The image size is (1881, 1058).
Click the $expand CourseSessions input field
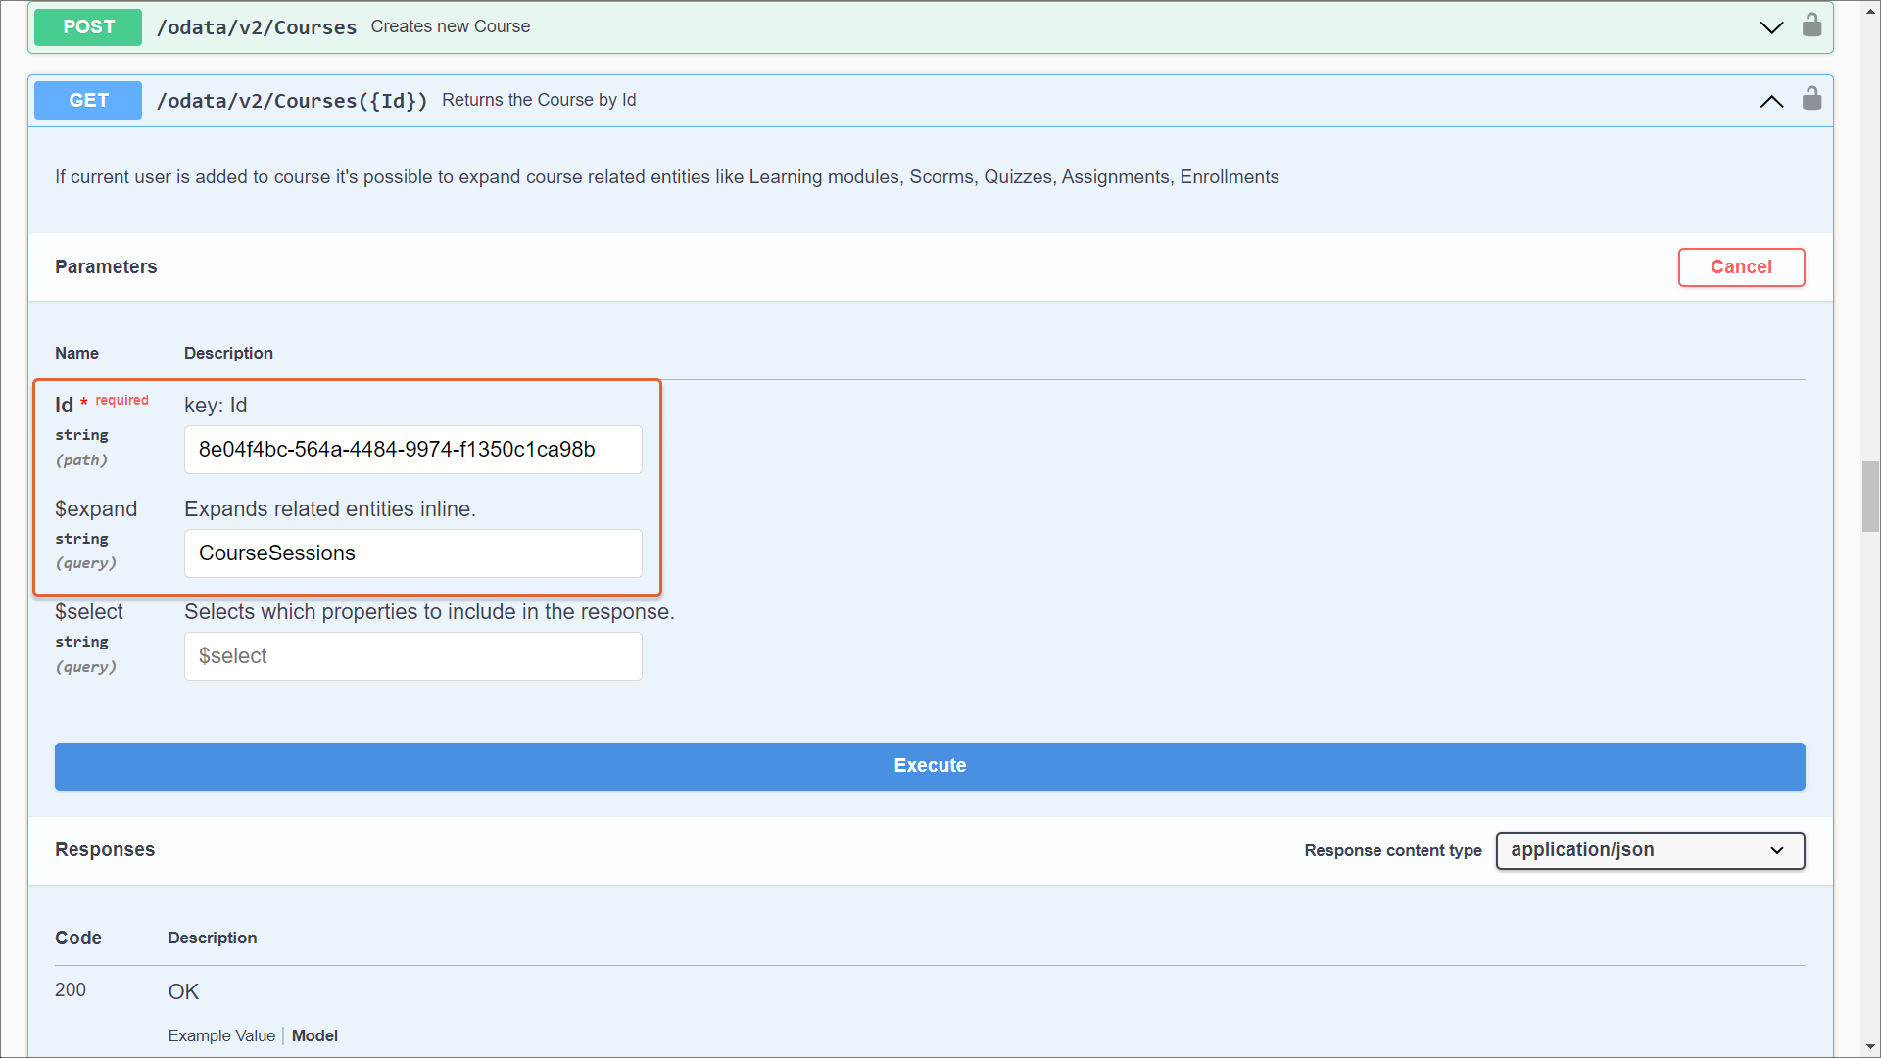tap(412, 553)
